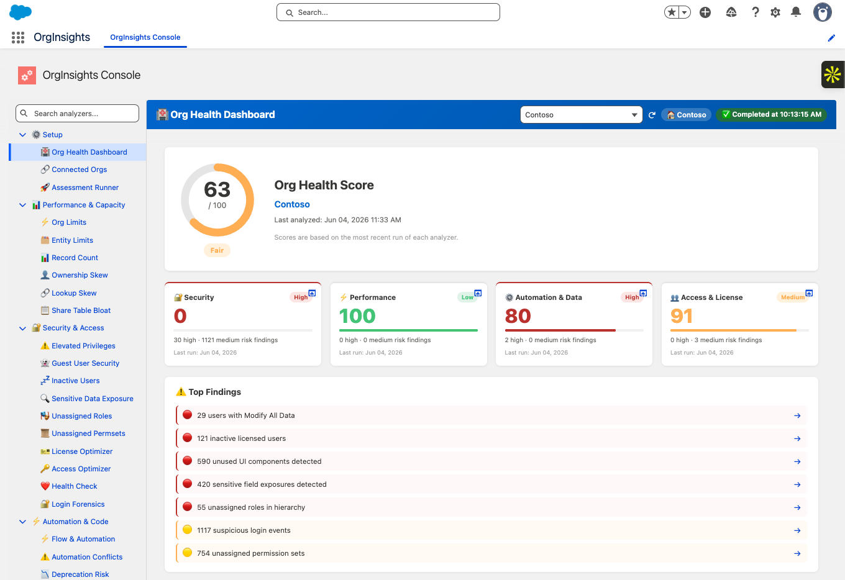This screenshot has width=845, height=580.
Task: Open details arrow for 29 users Modify All Data
Action: coord(797,415)
